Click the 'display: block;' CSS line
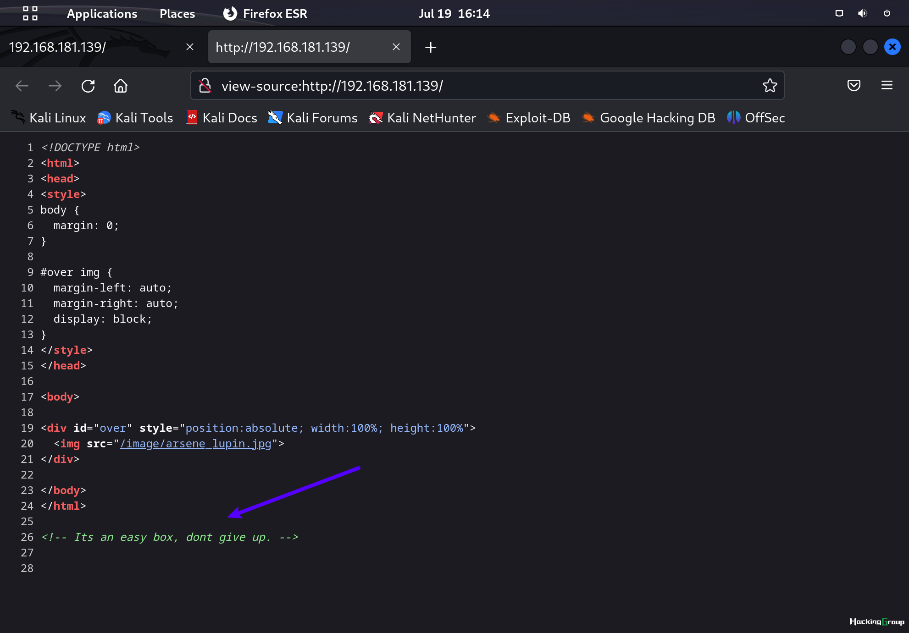This screenshot has height=633, width=909. [x=103, y=319]
